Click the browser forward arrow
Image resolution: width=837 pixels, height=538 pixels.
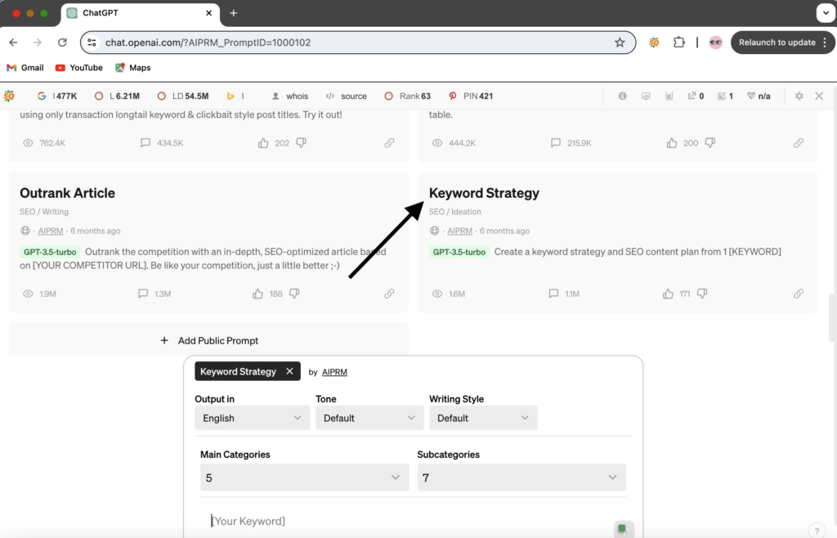click(x=38, y=43)
